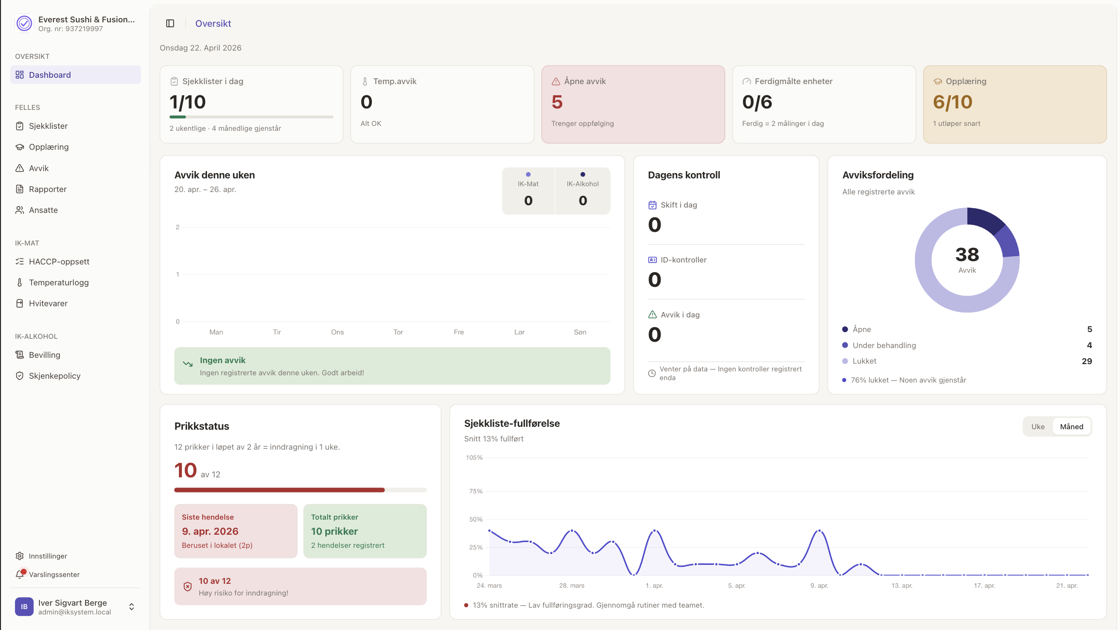Click the Prikkstatus red progress bar
Image resolution: width=1120 pixels, height=630 pixels.
tap(280, 490)
